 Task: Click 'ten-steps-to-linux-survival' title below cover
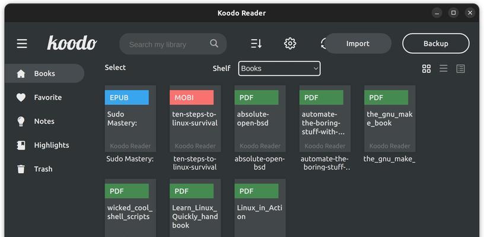[x=195, y=163]
